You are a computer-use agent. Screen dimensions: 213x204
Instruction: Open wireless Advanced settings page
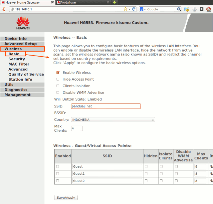click(x=18, y=69)
